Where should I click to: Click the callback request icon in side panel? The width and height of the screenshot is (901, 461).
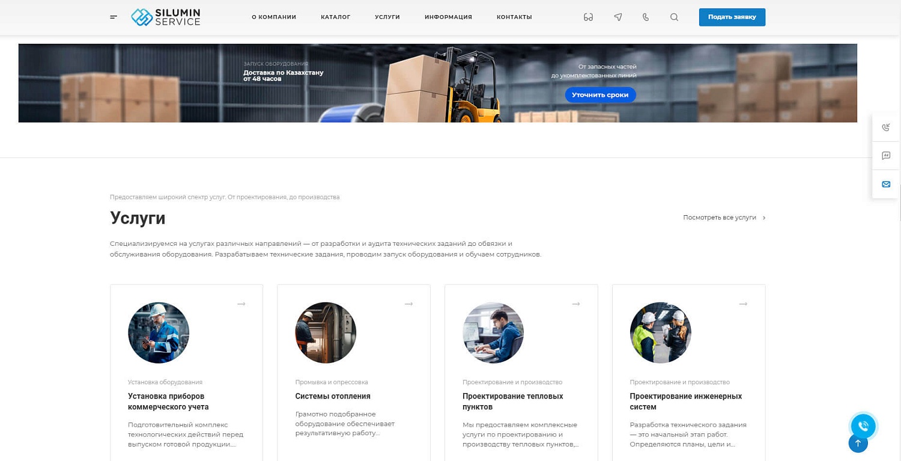[x=885, y=127]
